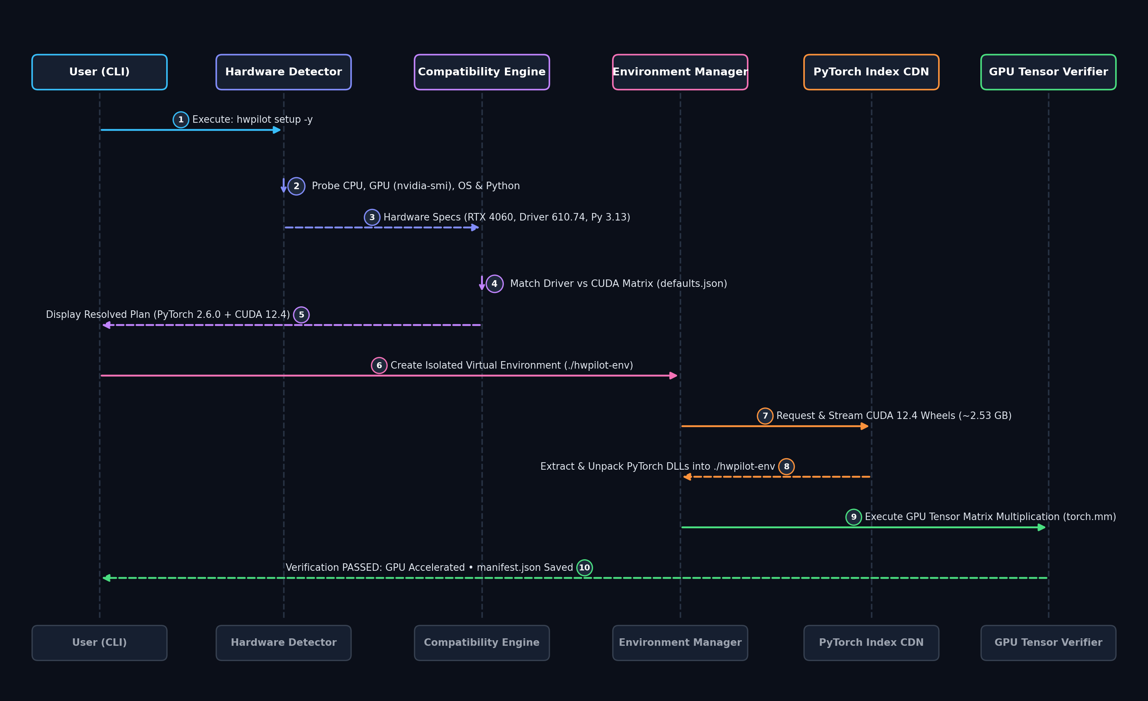Click the bottom User (CLI) participant box

click(99, 643)
